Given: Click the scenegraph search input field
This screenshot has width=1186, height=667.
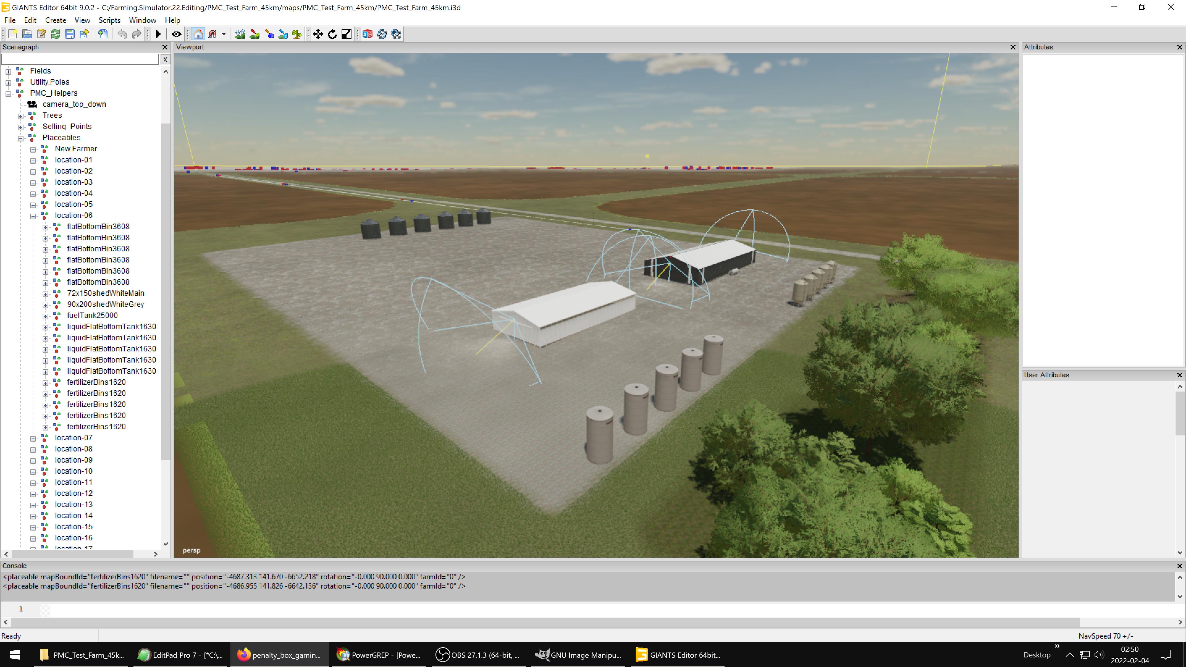Looking at the screenshot, I should click(80, 59).
